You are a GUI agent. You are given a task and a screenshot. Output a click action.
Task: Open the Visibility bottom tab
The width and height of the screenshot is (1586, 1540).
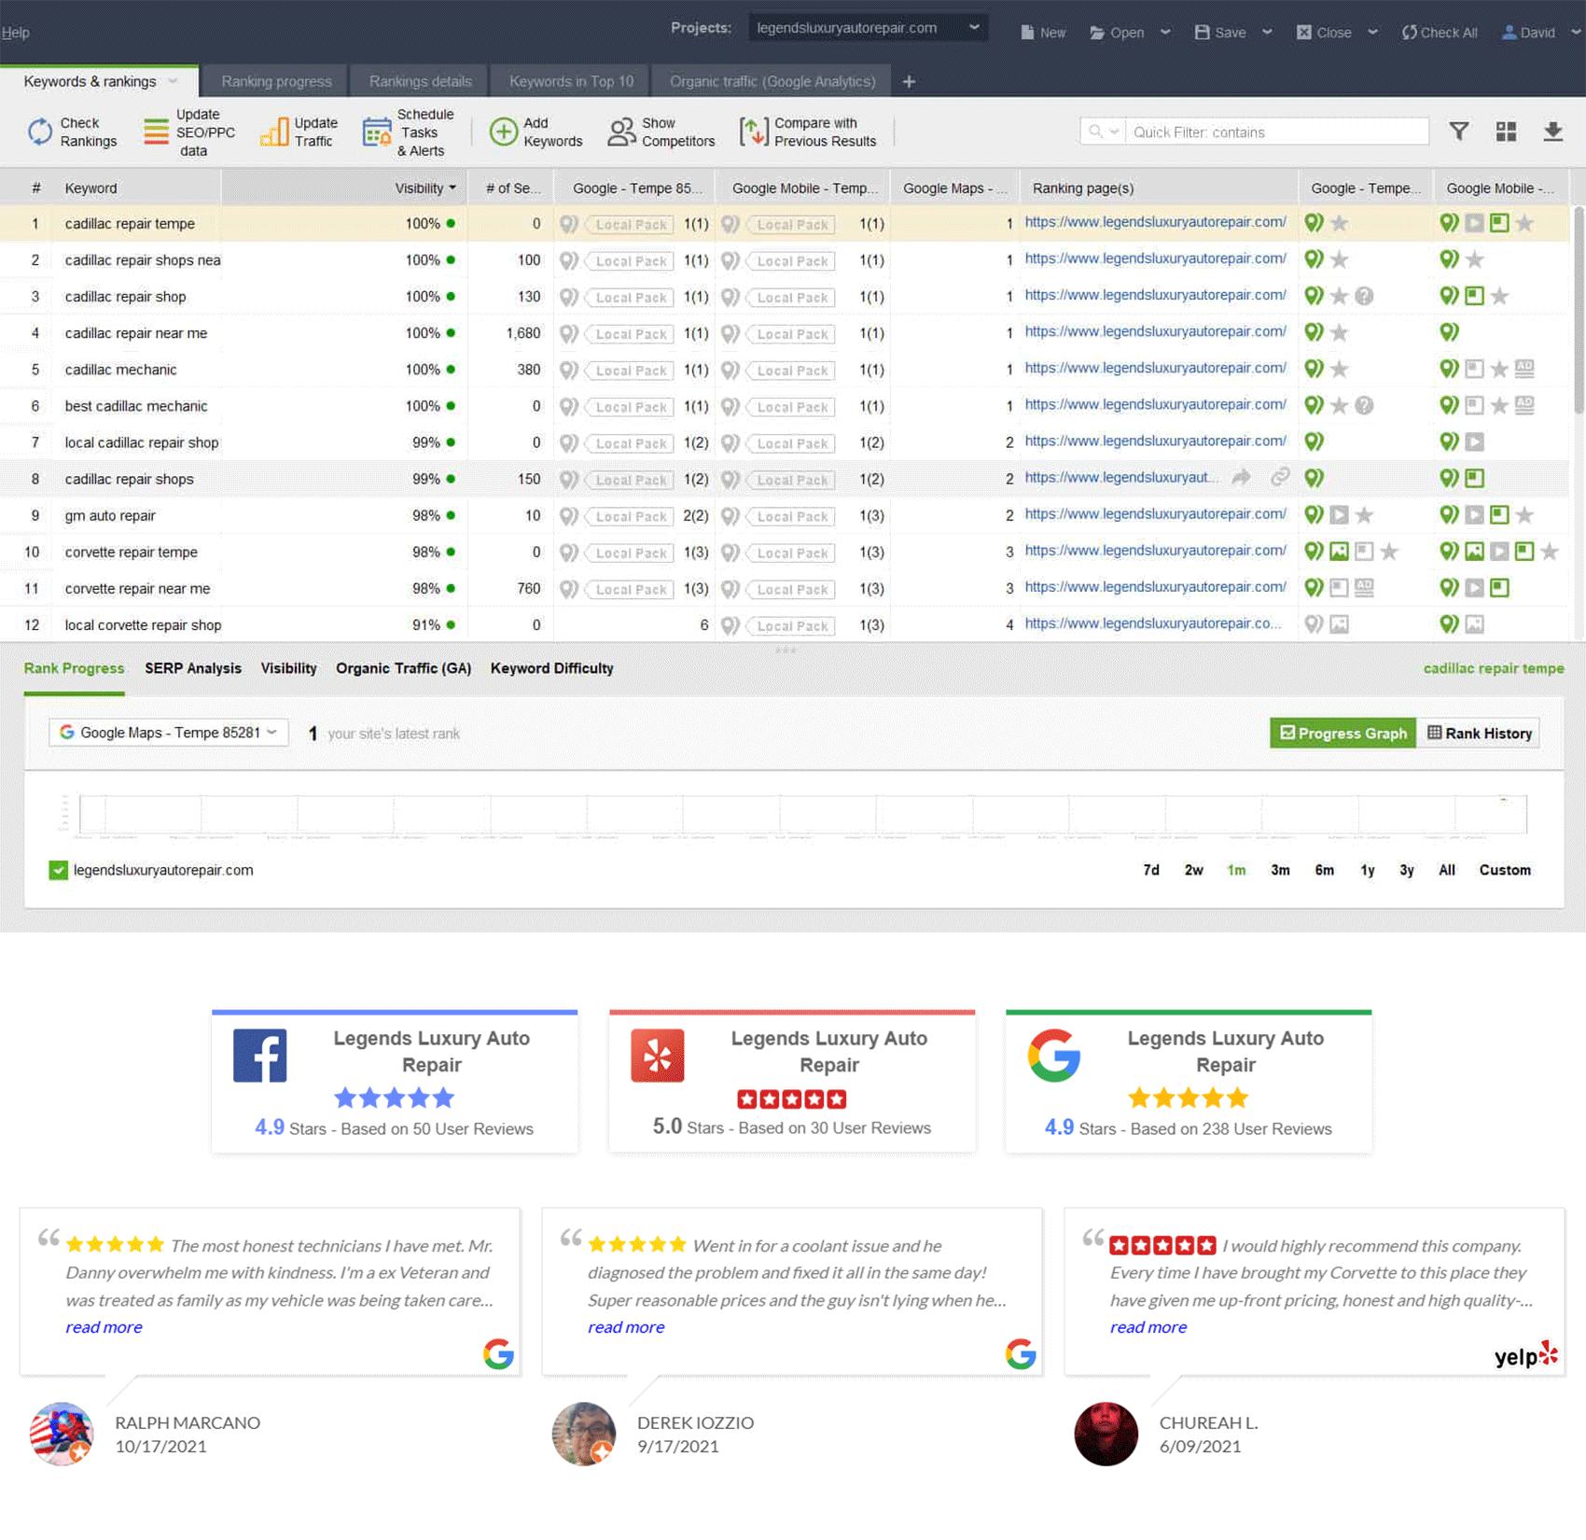pos(288,668)
